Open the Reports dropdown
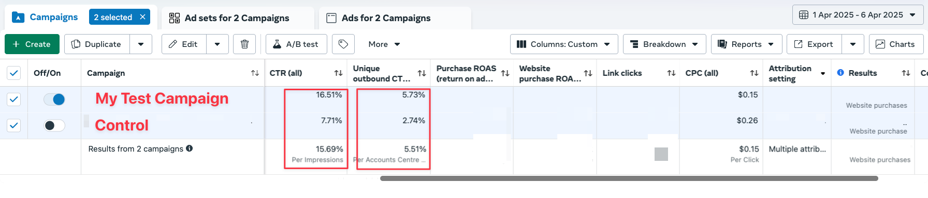This screenshot has height=198, width=928. pos(746,44)
